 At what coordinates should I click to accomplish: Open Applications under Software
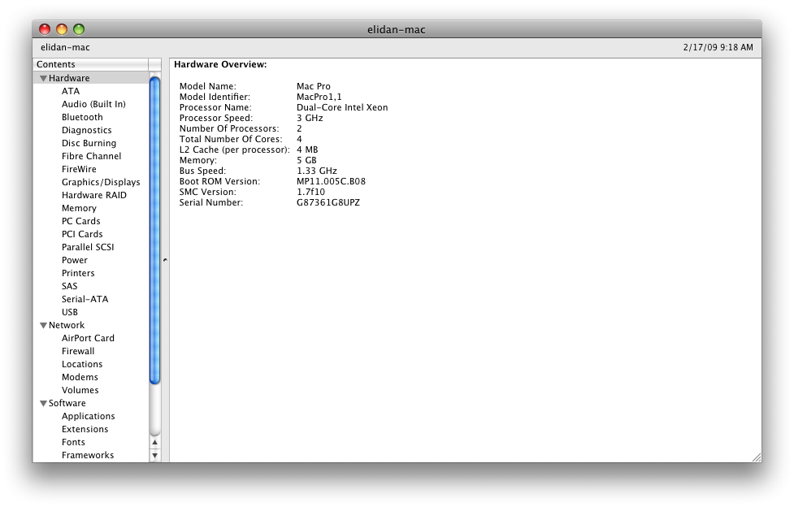(88, 416)
